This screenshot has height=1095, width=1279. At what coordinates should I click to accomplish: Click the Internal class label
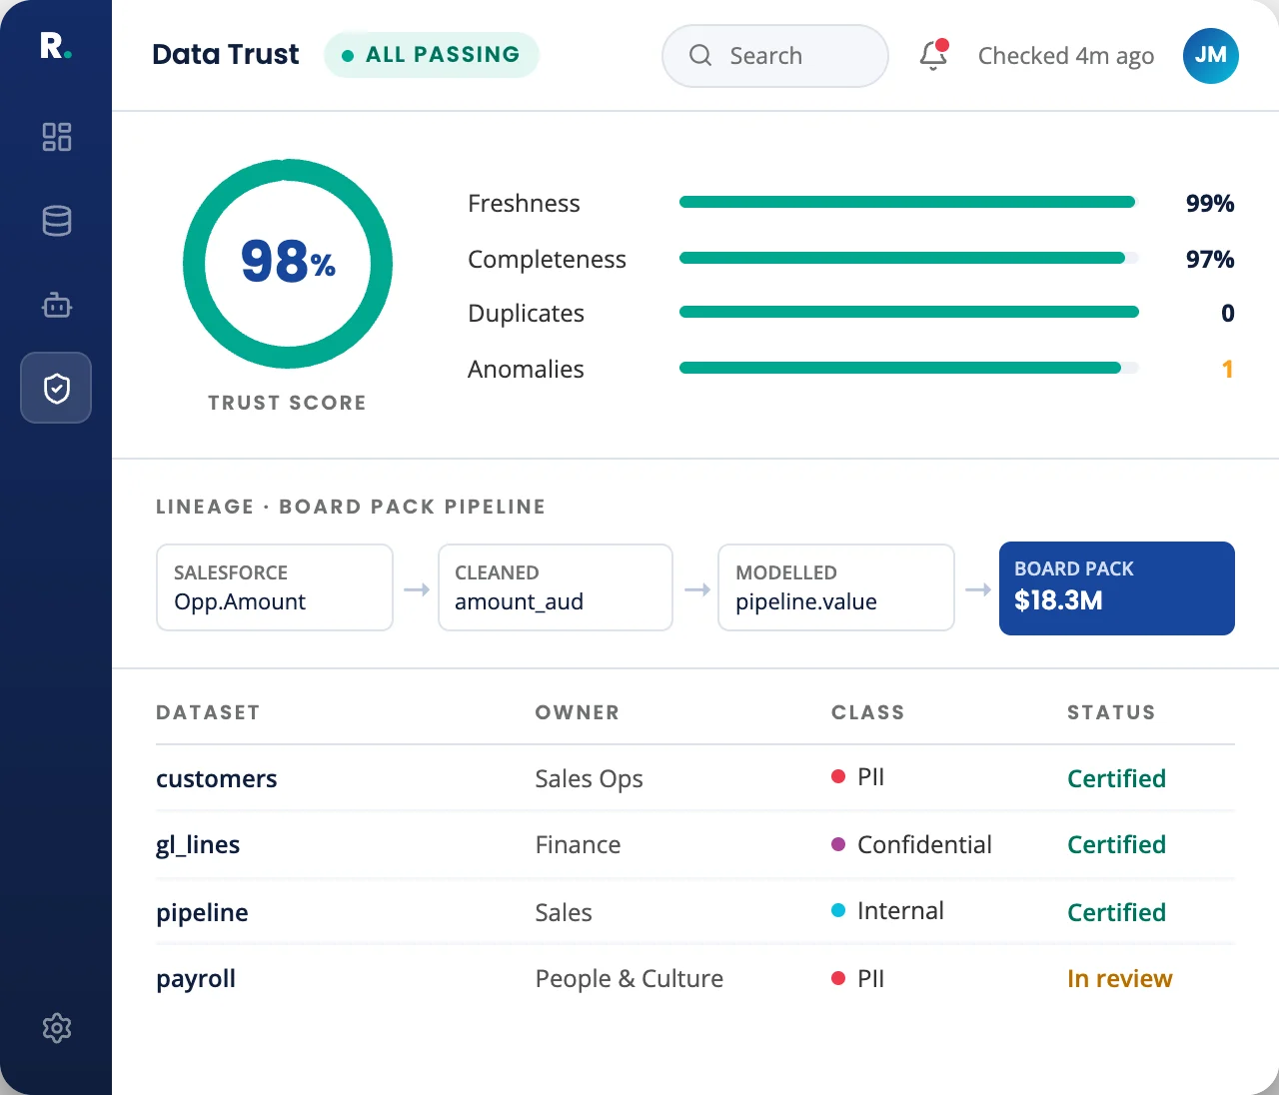point(900,910)
